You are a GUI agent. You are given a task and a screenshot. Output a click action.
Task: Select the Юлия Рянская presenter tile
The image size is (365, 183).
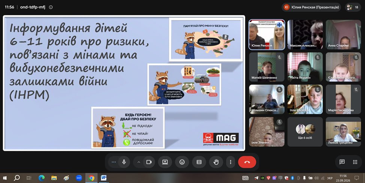tap(267, 35)
